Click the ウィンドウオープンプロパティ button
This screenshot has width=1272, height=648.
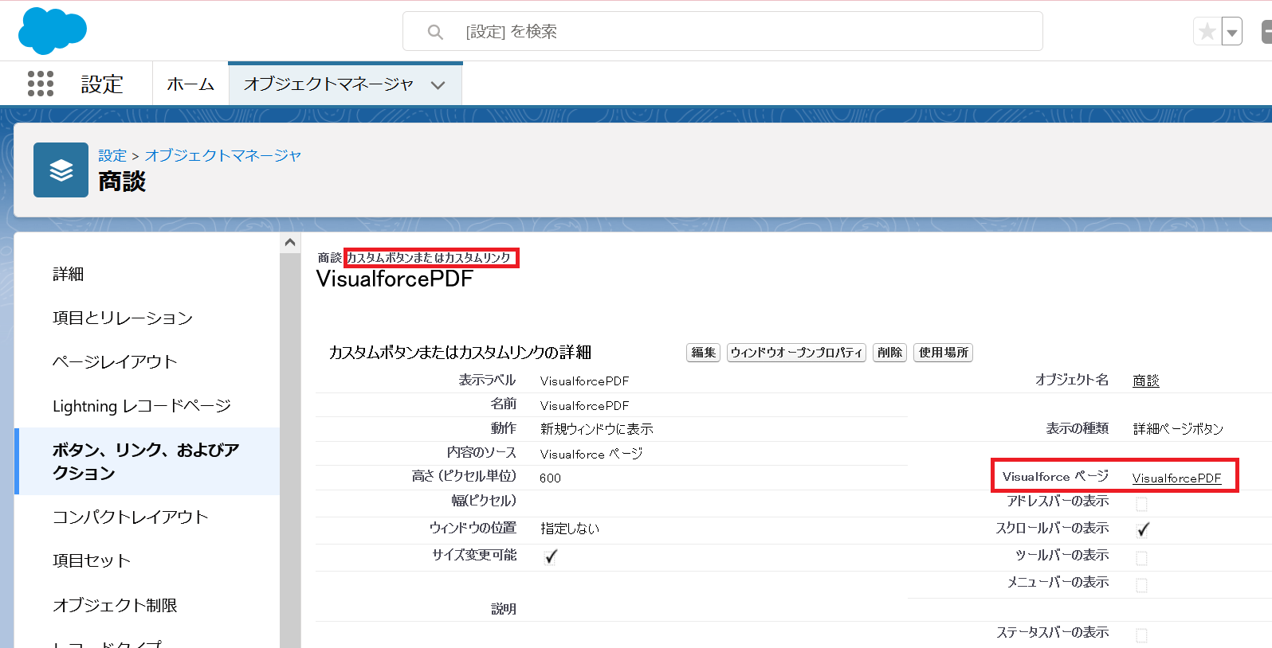tap(796, 353)
